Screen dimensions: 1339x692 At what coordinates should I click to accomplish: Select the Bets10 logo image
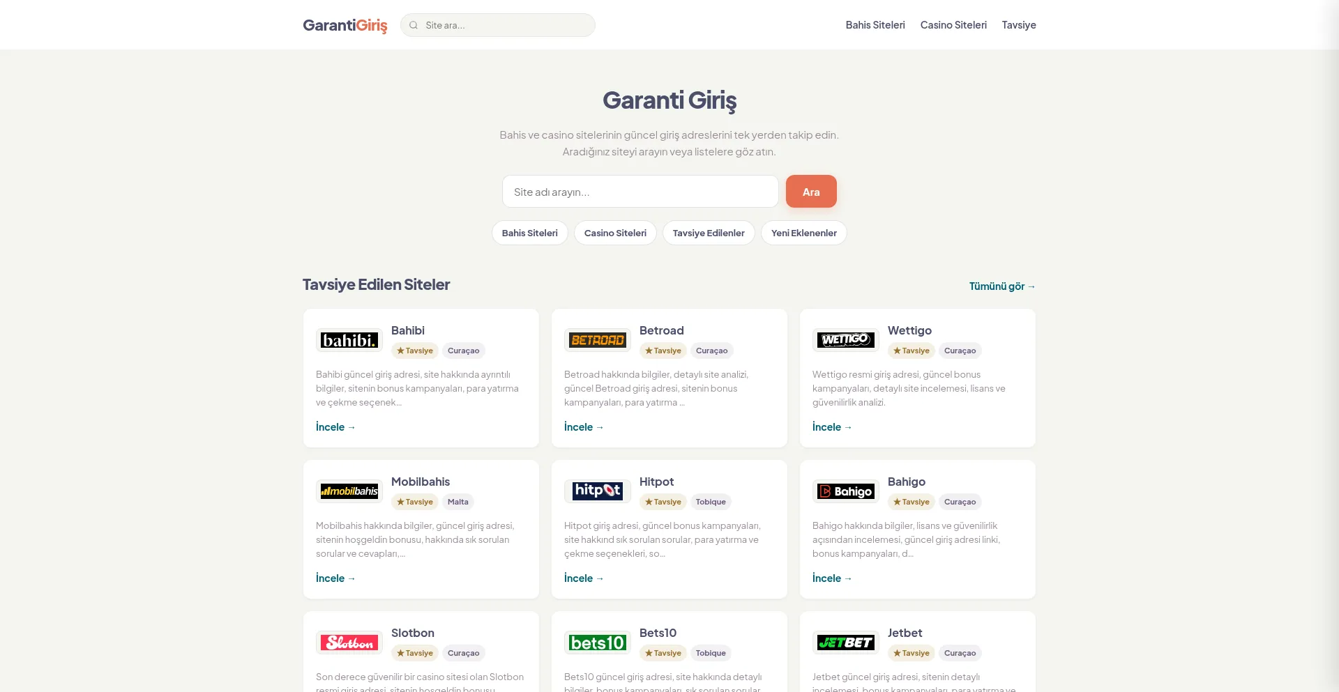[598, 643]
